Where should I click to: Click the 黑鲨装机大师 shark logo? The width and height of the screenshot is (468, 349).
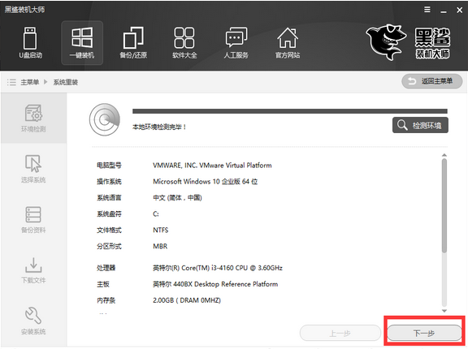pyautogui.click(x=408, y=42)
